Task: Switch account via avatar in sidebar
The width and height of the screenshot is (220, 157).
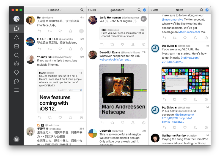Action: pyautogui.click(x=16, y=19)
